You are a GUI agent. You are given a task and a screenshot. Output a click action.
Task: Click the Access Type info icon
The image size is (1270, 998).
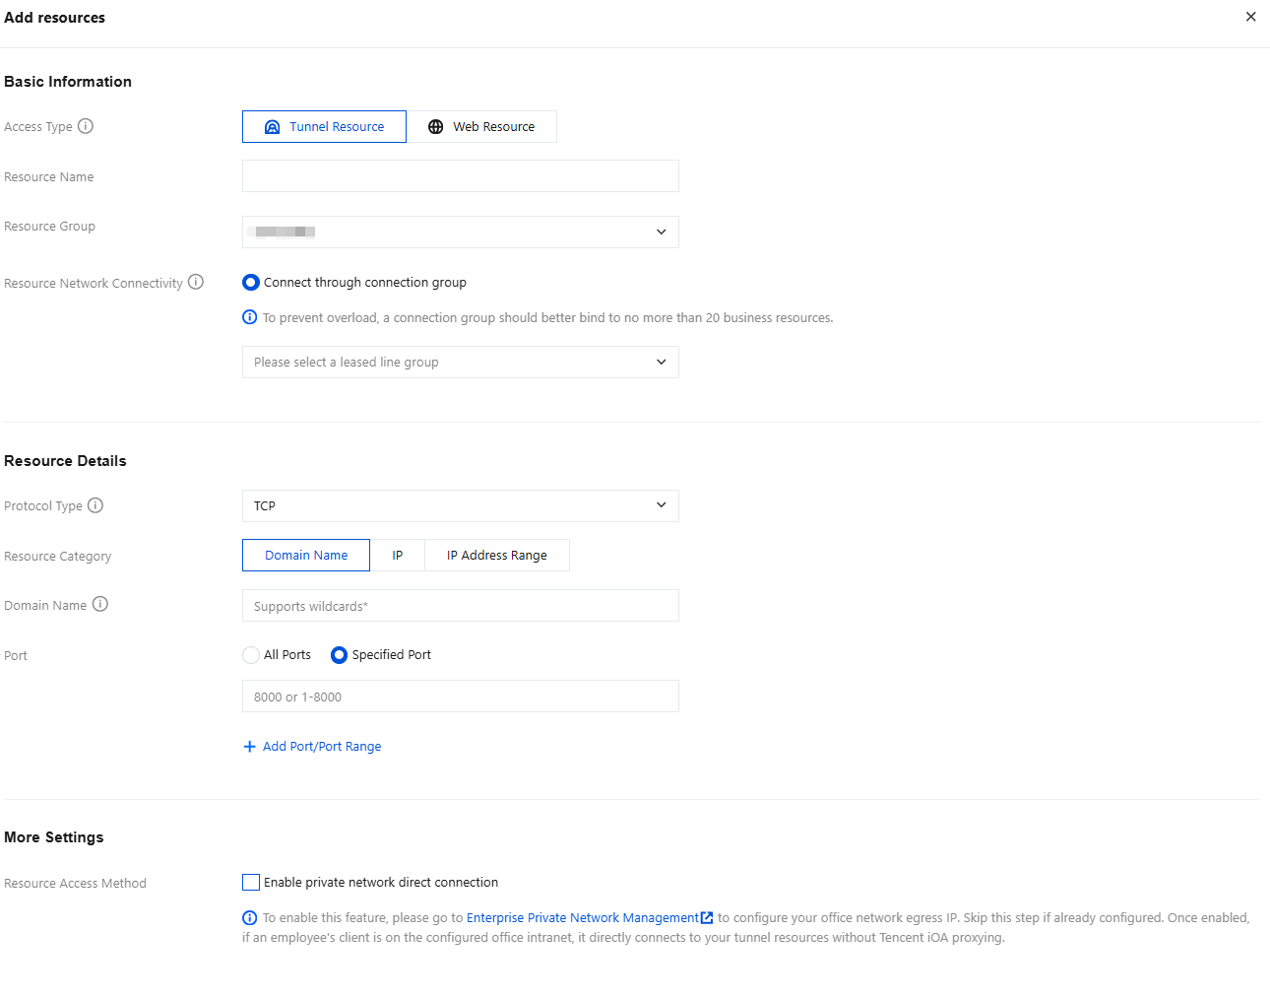pyautogui.click(x=86, y=126)
